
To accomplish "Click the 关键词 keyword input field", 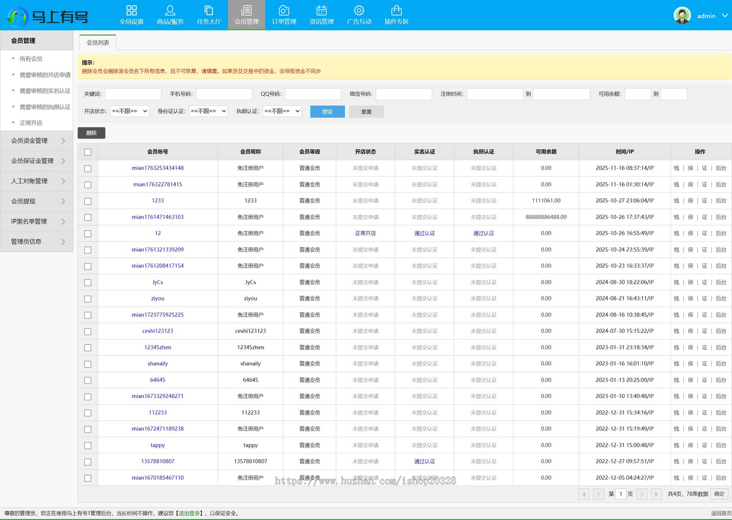I will (133, 94).
